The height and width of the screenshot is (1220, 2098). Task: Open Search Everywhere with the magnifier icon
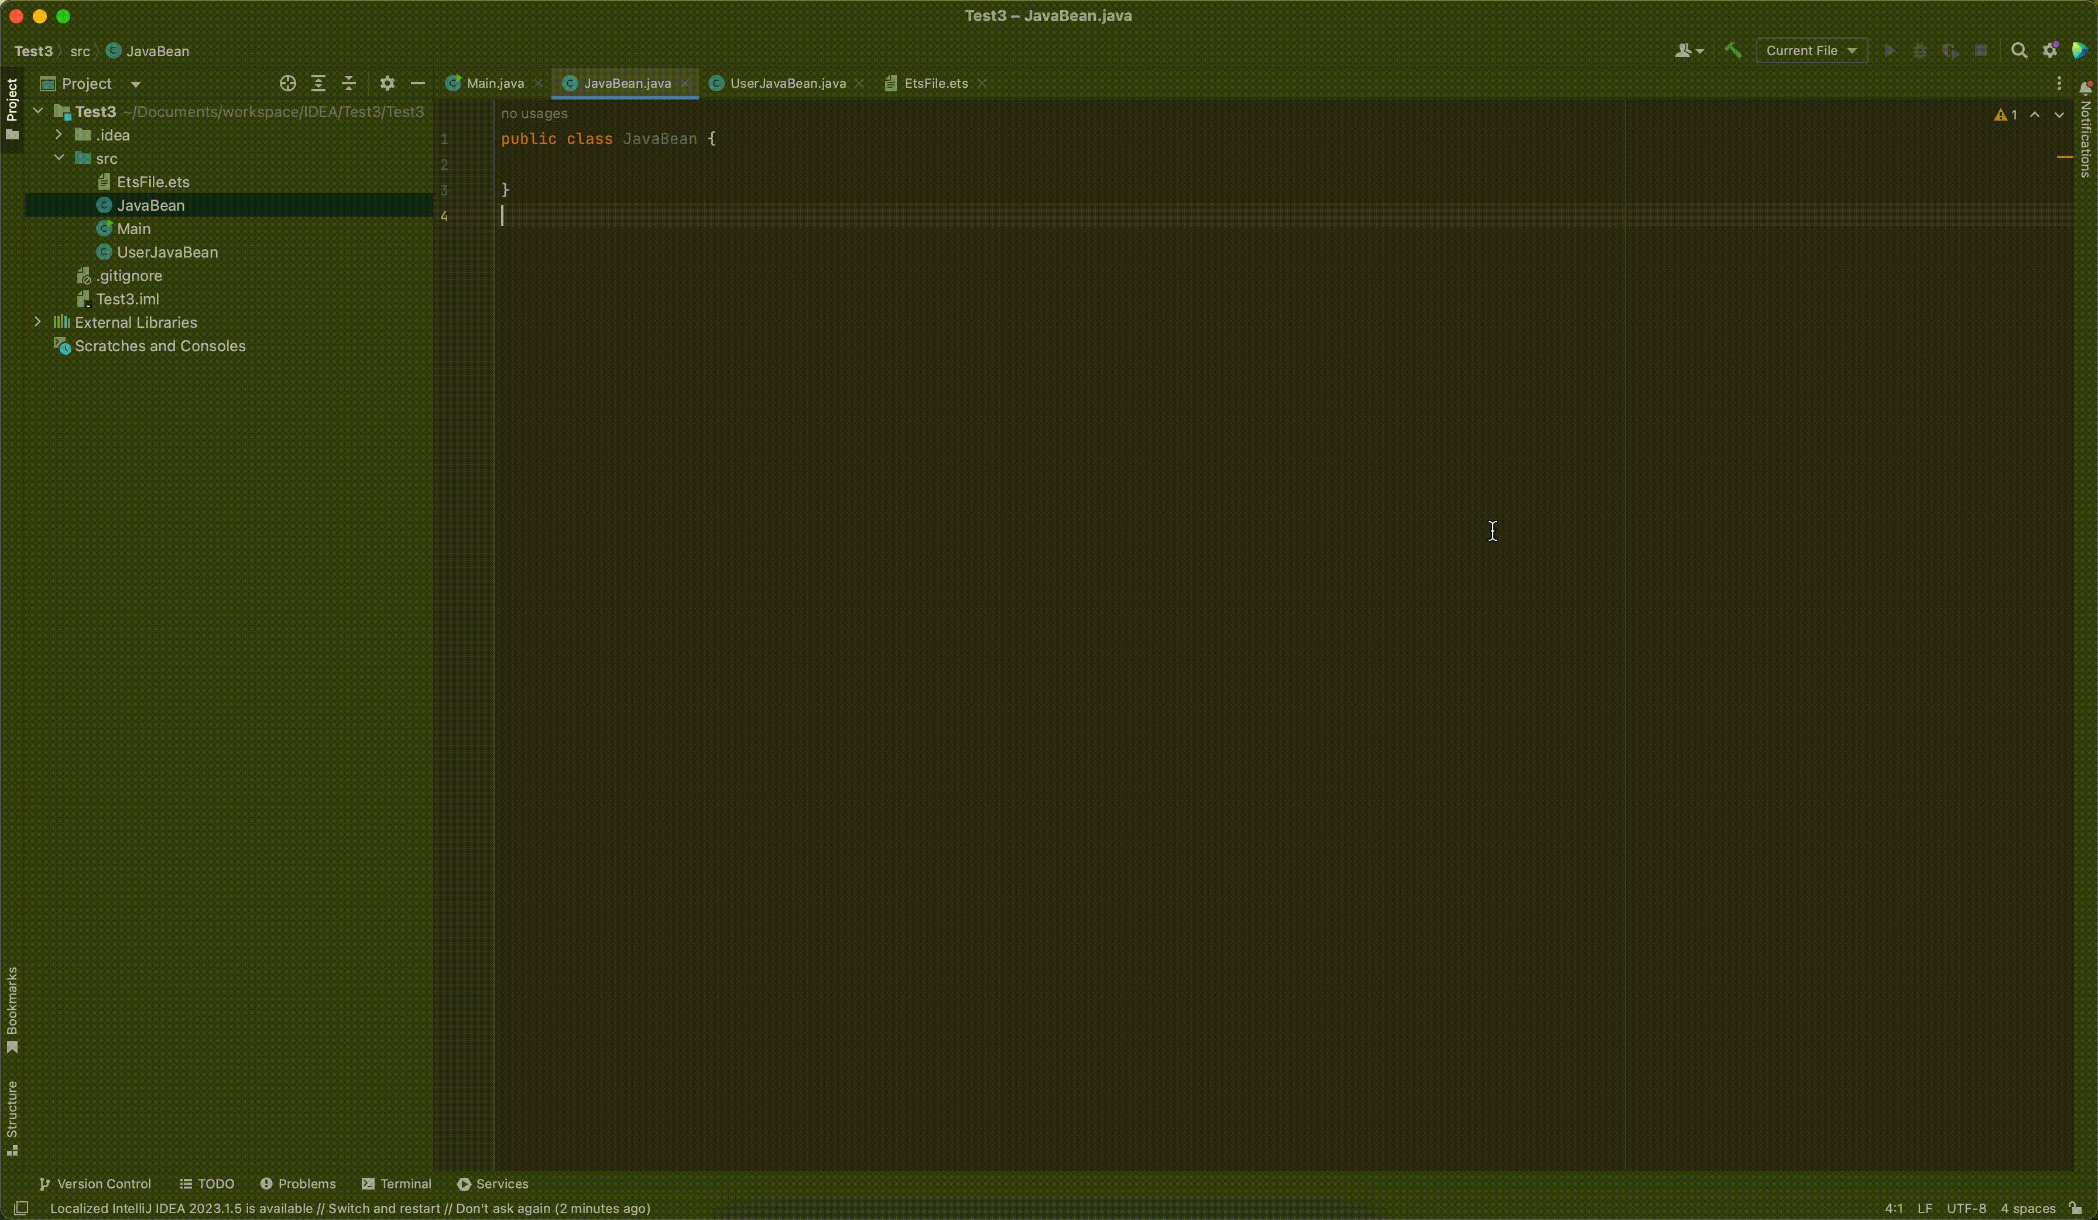[x=2020, y=50]
